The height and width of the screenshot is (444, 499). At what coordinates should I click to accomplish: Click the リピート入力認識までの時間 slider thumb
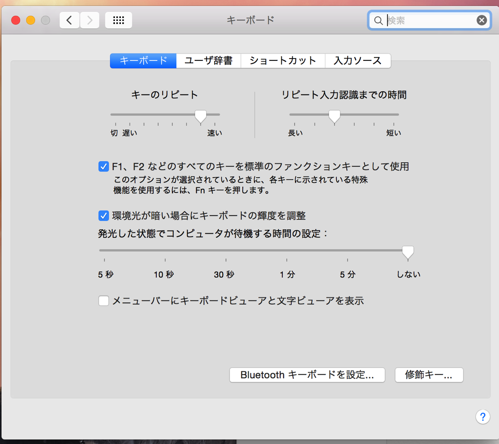coord(334,117)
